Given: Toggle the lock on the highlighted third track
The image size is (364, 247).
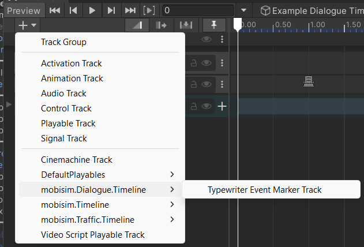Looking at the screenshot, I should (x=194, y=106).
